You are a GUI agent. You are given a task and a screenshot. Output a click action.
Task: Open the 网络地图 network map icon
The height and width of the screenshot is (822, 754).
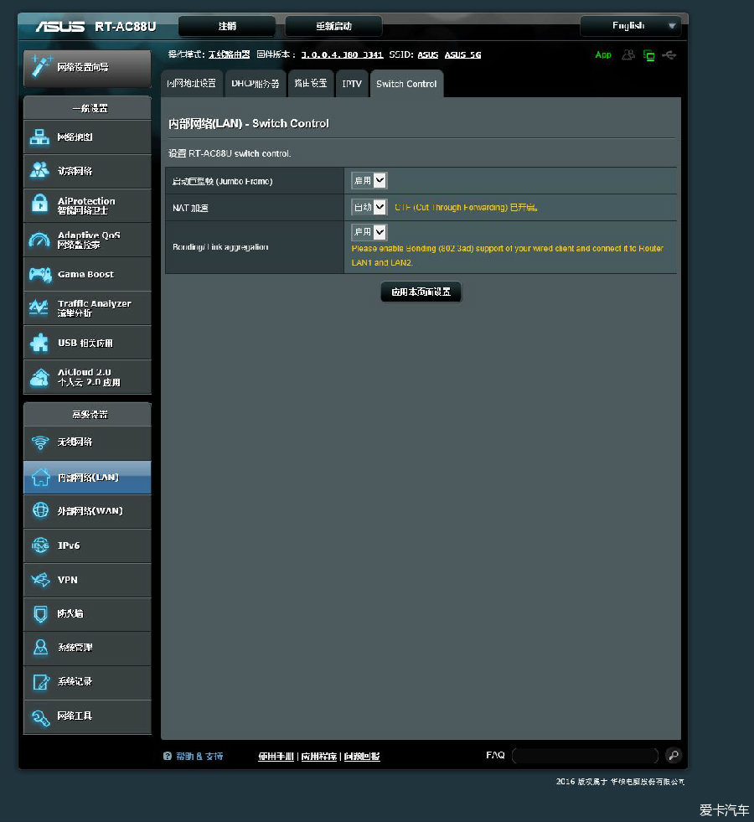point(40,137)
